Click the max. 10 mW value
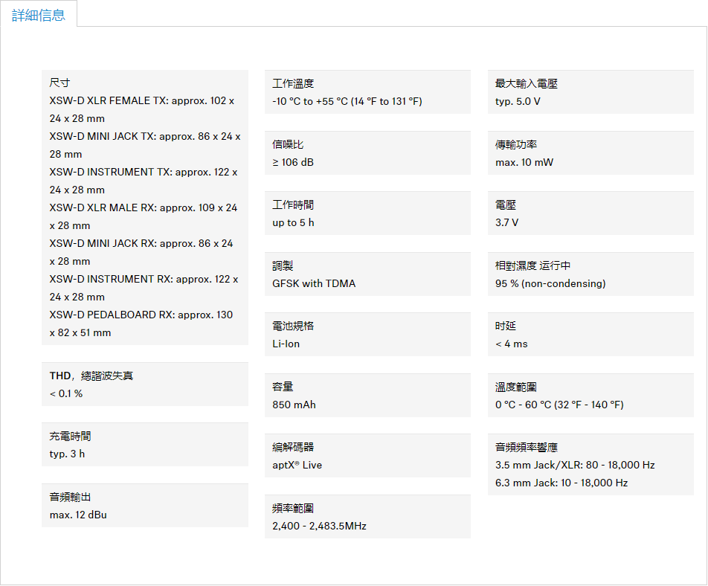 point(524,162)
